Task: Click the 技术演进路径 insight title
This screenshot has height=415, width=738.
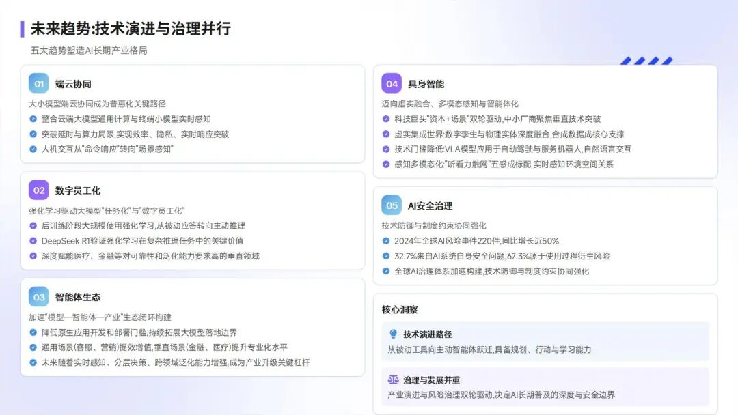Action: click(427, 334)
